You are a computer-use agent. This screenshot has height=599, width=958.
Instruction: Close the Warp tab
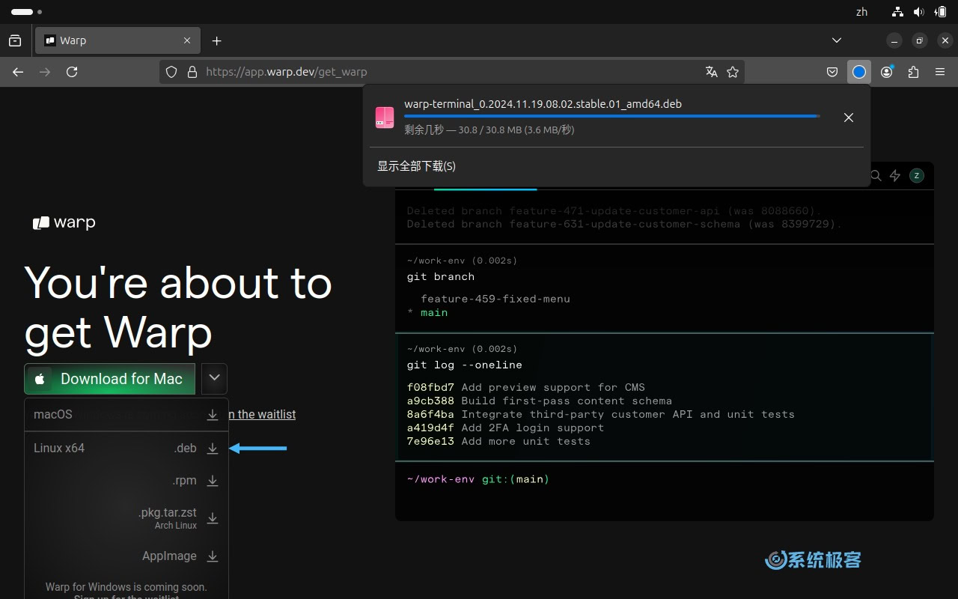tap(186, 40)
